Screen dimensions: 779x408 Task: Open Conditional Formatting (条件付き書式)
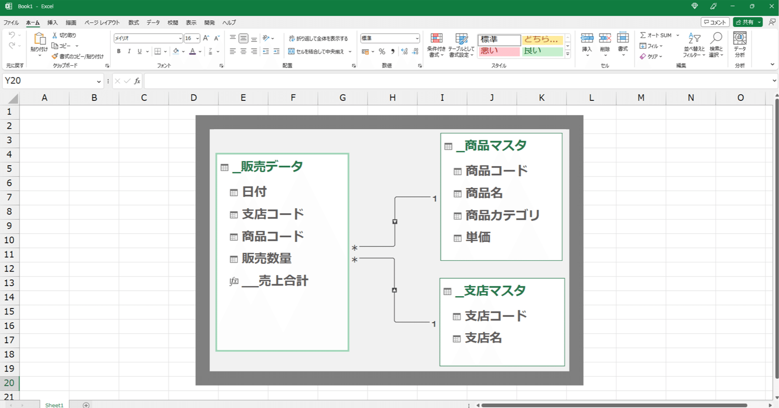pos(436,45)
